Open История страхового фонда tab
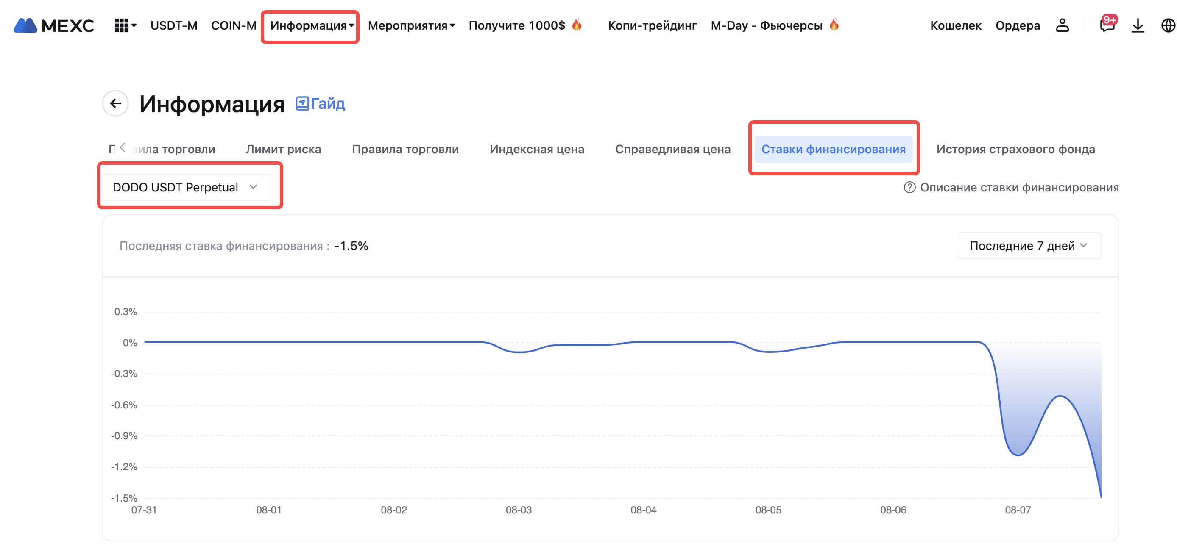The width and height of the screenshot is (1177, 560). coord(1015,149)
